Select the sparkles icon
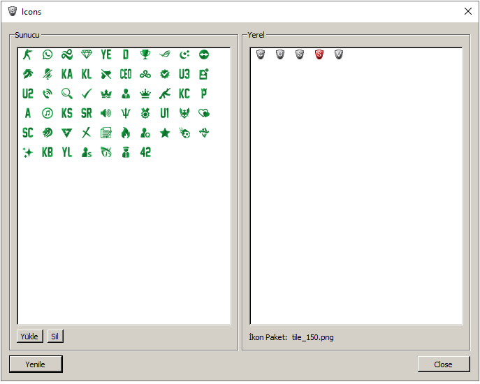This screenshot has width=480, height=384. 27,153
